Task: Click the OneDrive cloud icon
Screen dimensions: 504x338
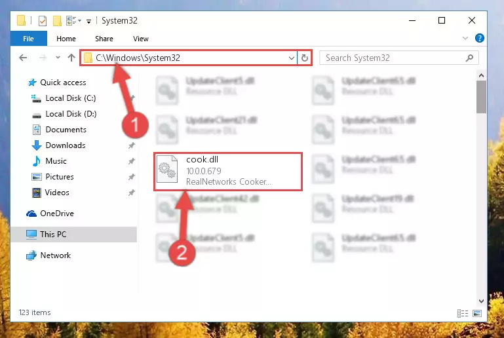Action: 31,214
